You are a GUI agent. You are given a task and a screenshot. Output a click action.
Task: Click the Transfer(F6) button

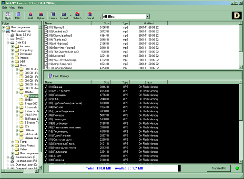(219, 168)
